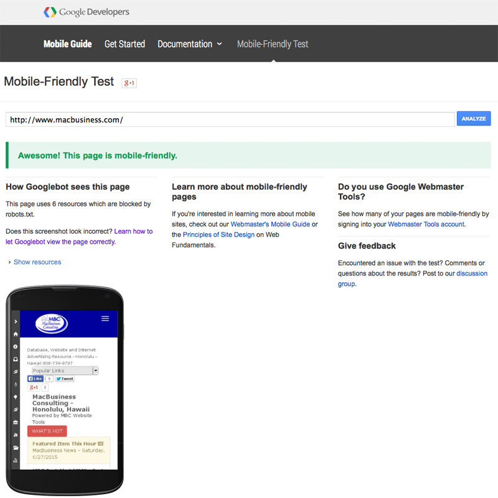Open the Documentation dropdown menu
The height and width of the screenshot is (498, 498).
click(189, 44)
